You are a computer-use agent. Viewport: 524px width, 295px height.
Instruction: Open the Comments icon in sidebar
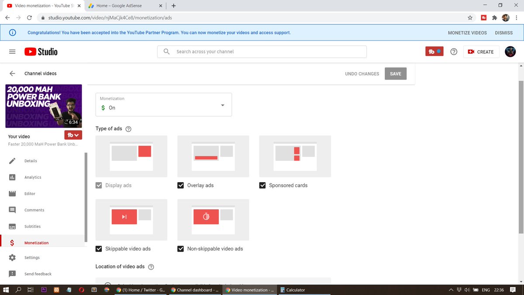[x=12, y=210]
